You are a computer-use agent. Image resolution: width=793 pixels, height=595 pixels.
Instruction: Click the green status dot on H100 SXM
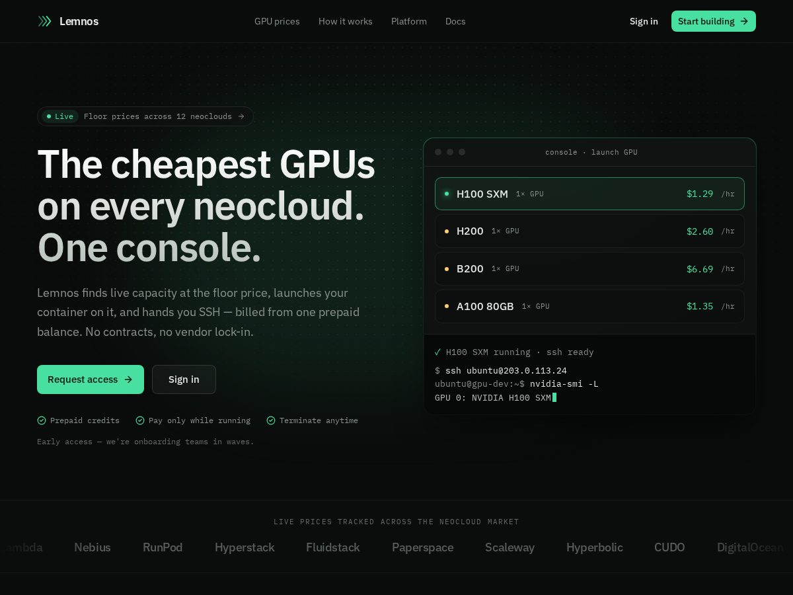447,194
